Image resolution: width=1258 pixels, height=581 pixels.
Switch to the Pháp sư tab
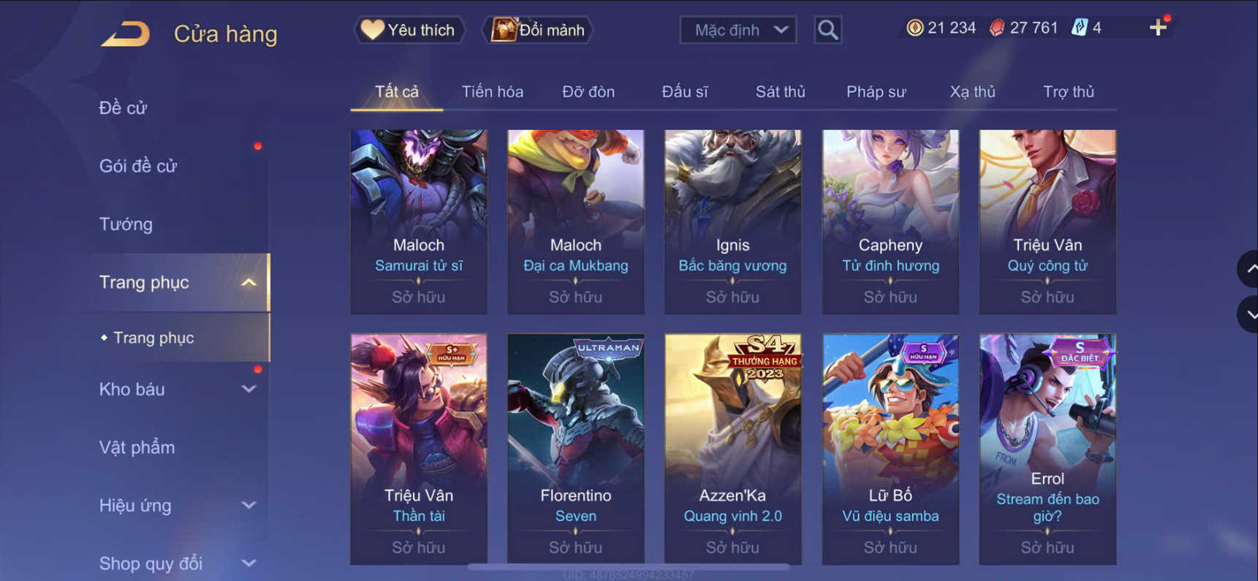point(876,91)
